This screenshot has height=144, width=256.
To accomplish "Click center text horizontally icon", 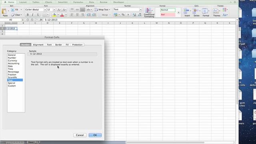I will coord(77,15).
